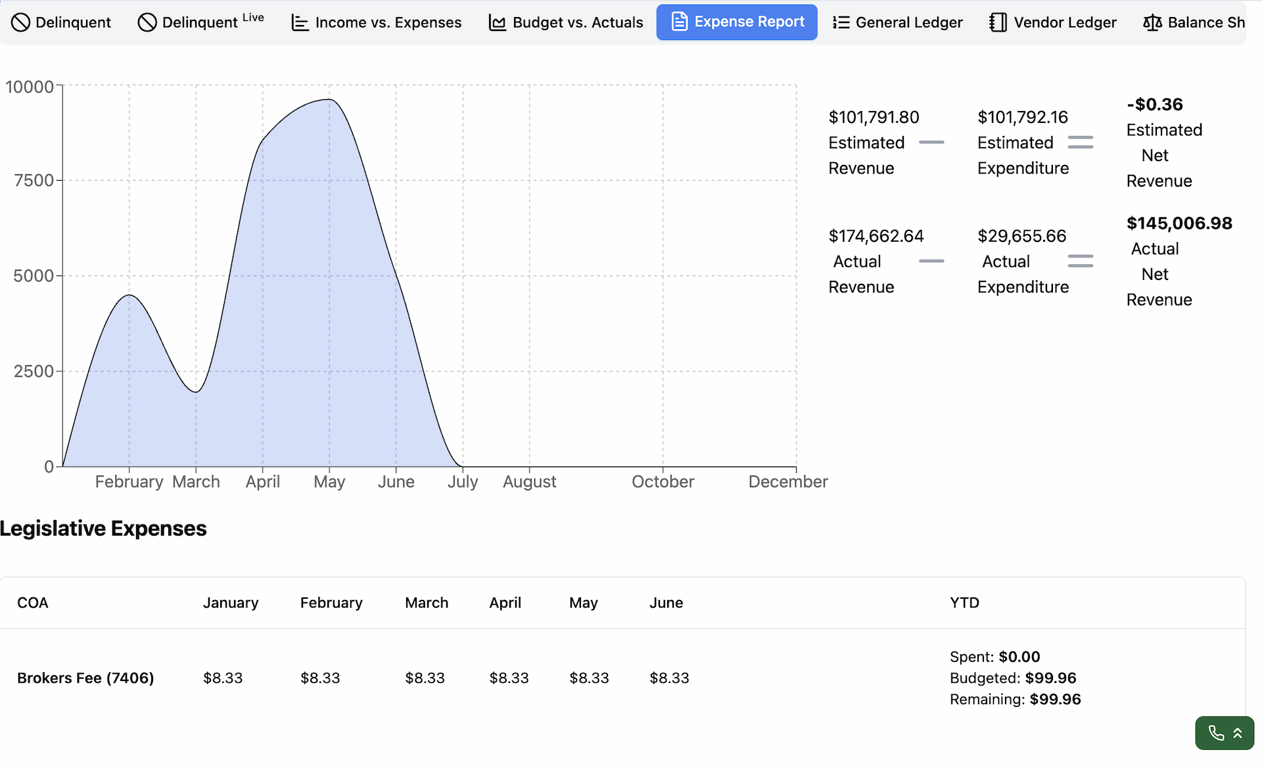The width and height of the screenshot is (1262, 767).
Task: Open the General Ledger tab
Action: click(x=897, y=22)
